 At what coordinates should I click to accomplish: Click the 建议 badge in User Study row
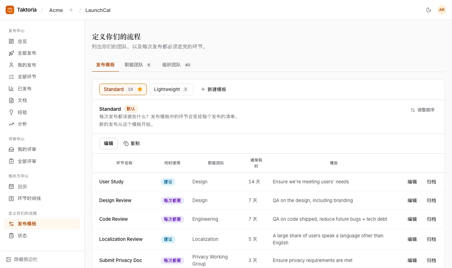(x=168, y=182)
